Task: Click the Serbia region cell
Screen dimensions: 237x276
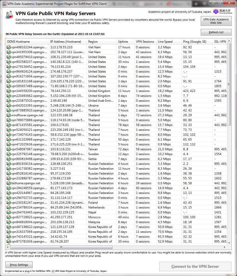Action: (x=92, y=159)
